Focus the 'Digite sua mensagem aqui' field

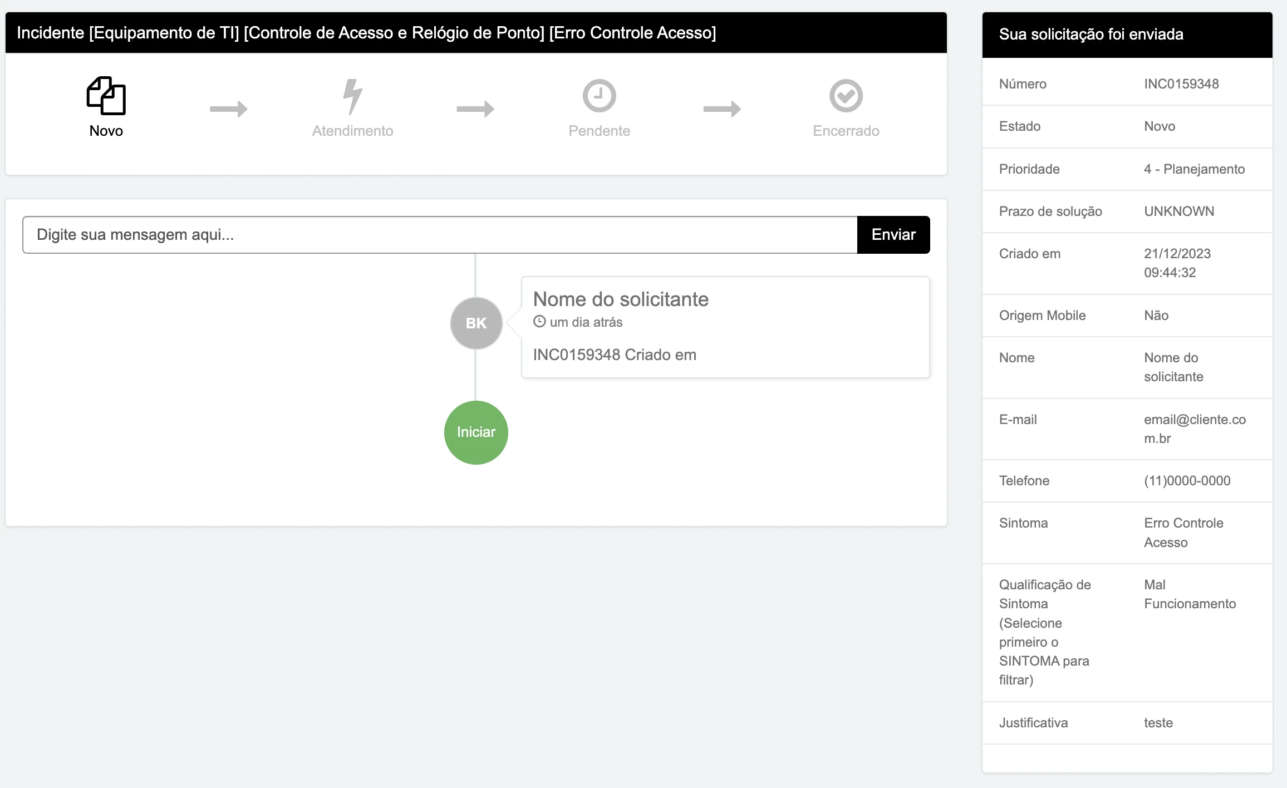[x=440, y=235]
